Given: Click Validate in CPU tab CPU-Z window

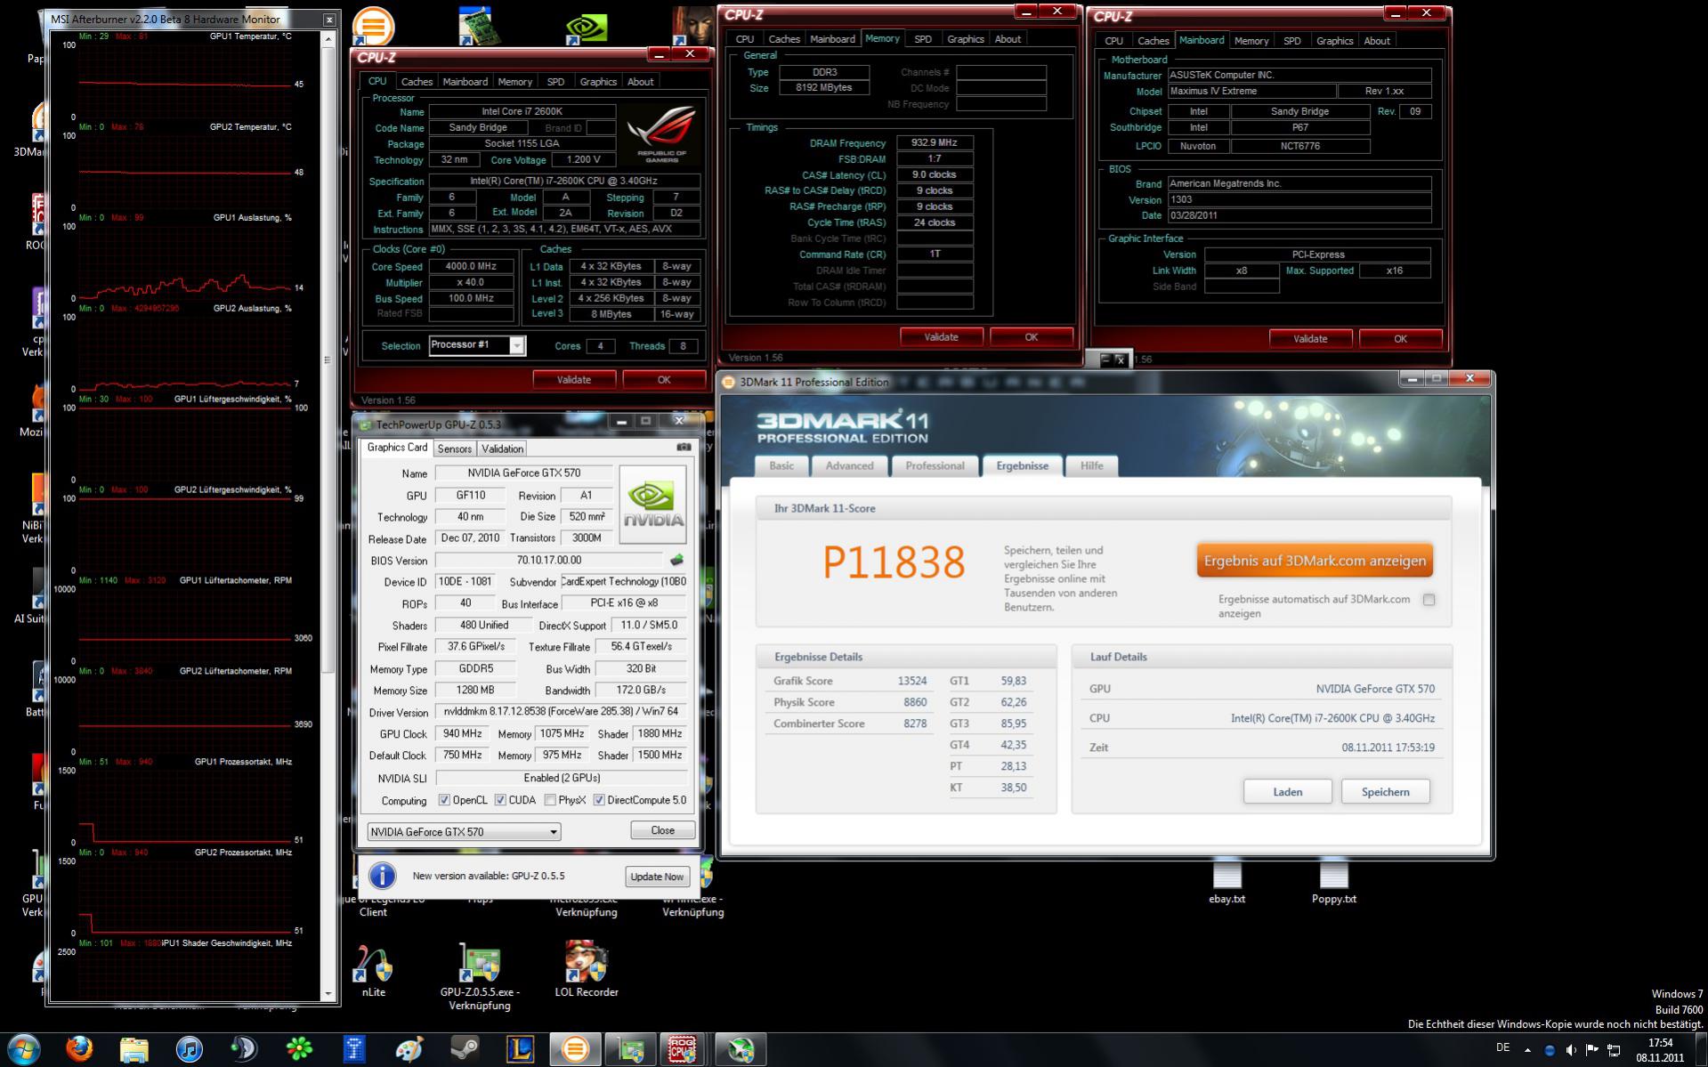Looking at the screenshot, I should (x=573, y=380).
